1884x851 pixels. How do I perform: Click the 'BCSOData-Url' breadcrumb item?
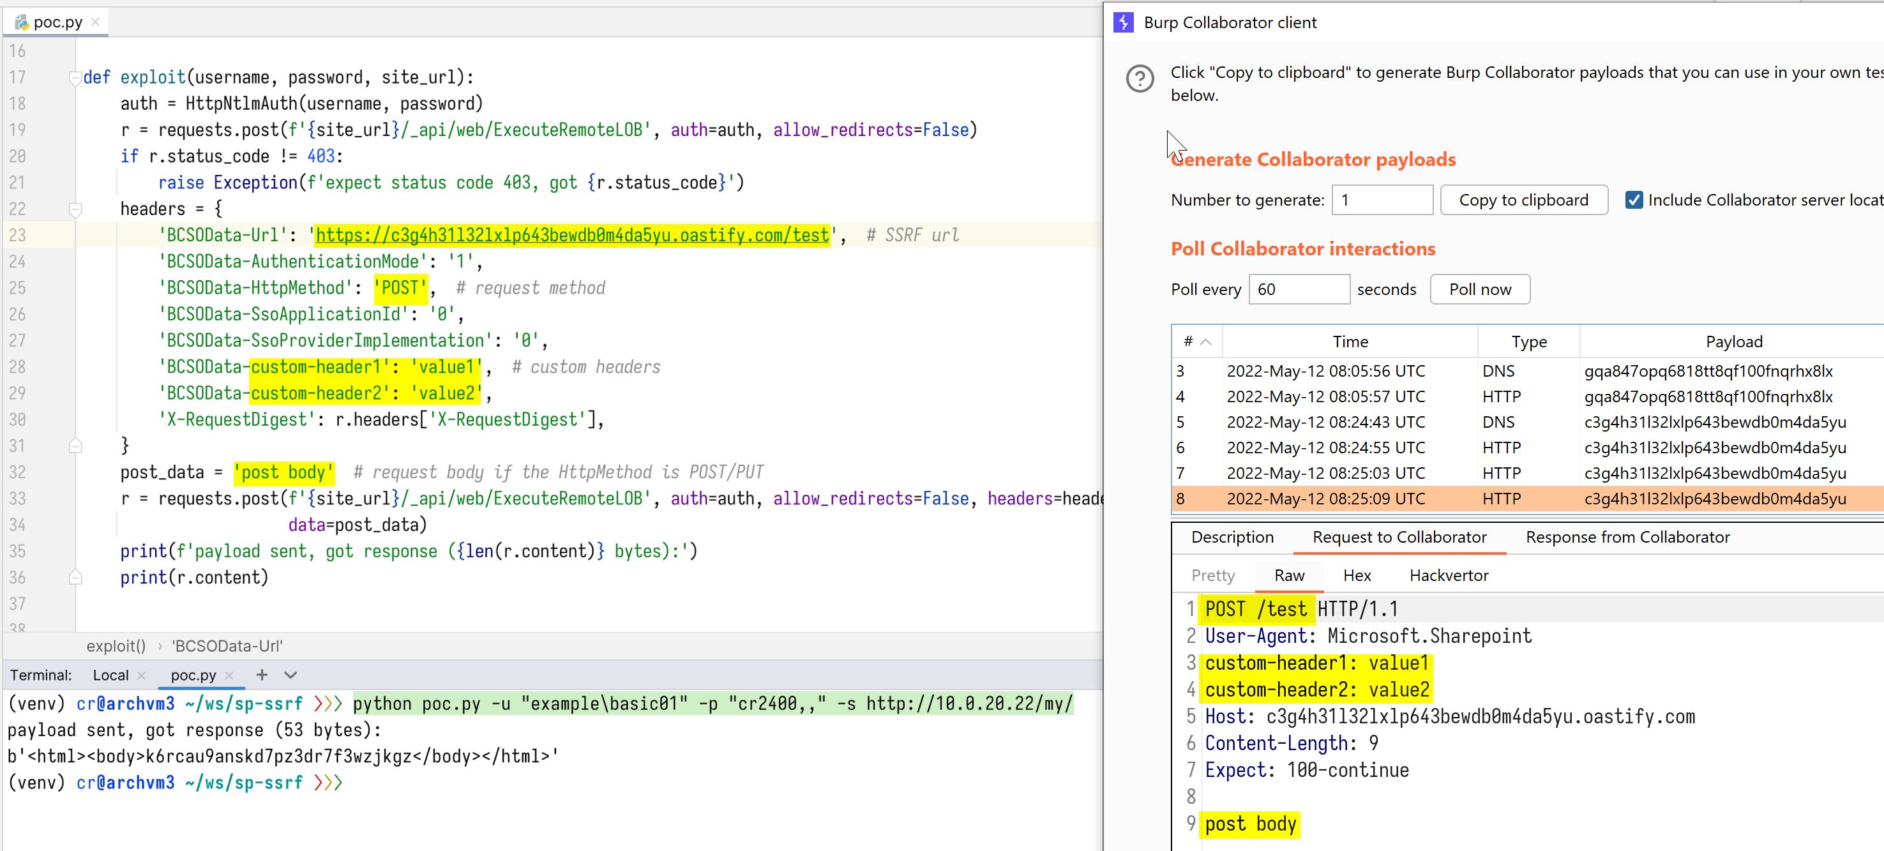point(227,645)
